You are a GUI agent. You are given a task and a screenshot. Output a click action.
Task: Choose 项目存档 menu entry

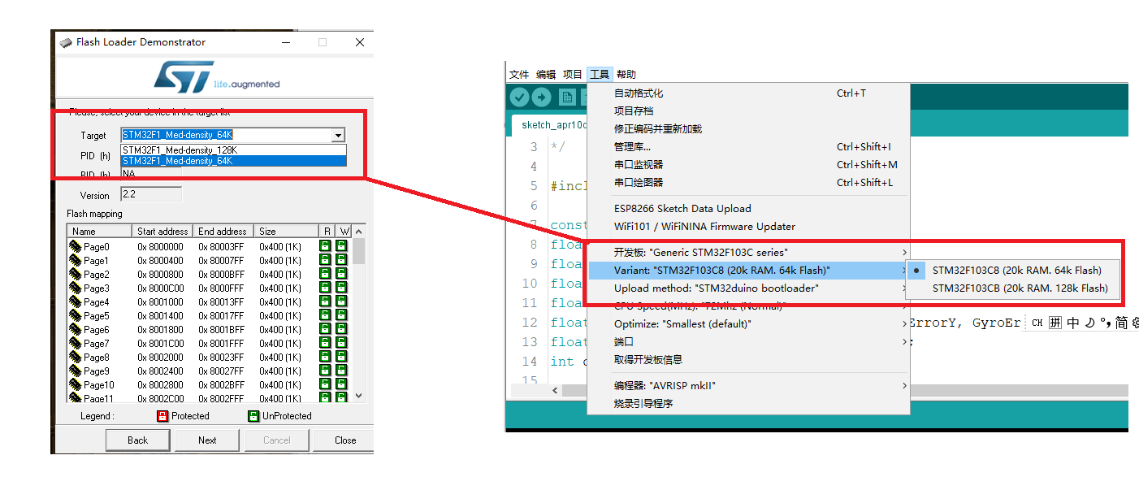747,111
